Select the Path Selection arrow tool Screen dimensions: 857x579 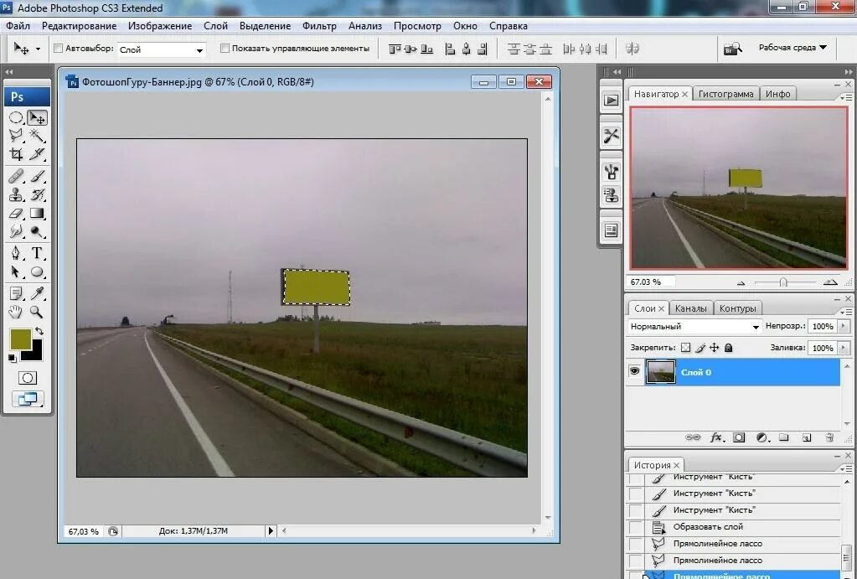[x=16, y=271]
